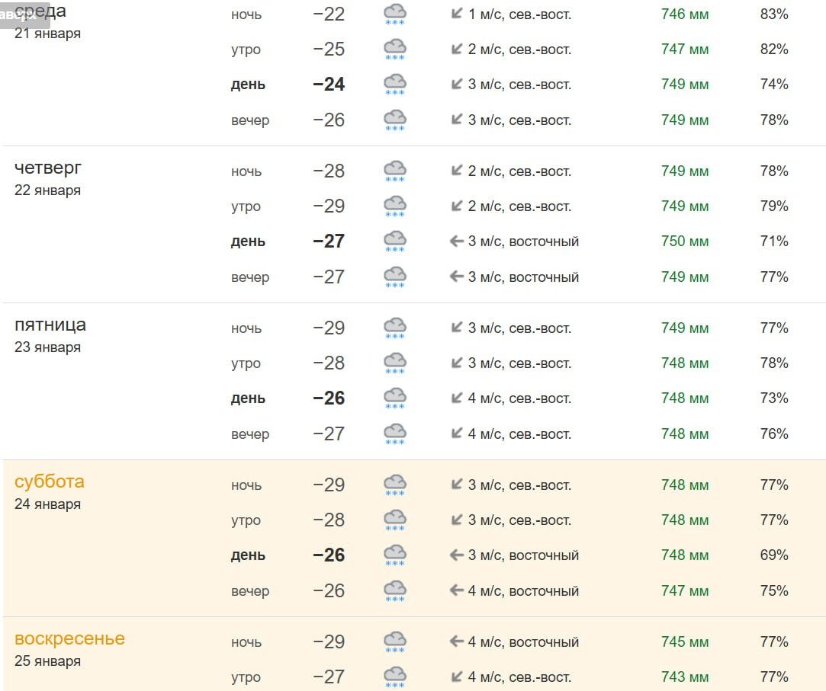Click the east wind arrow for Thursday daytime
This screenshot has height=691, width=826.
[x=456, y=241]
